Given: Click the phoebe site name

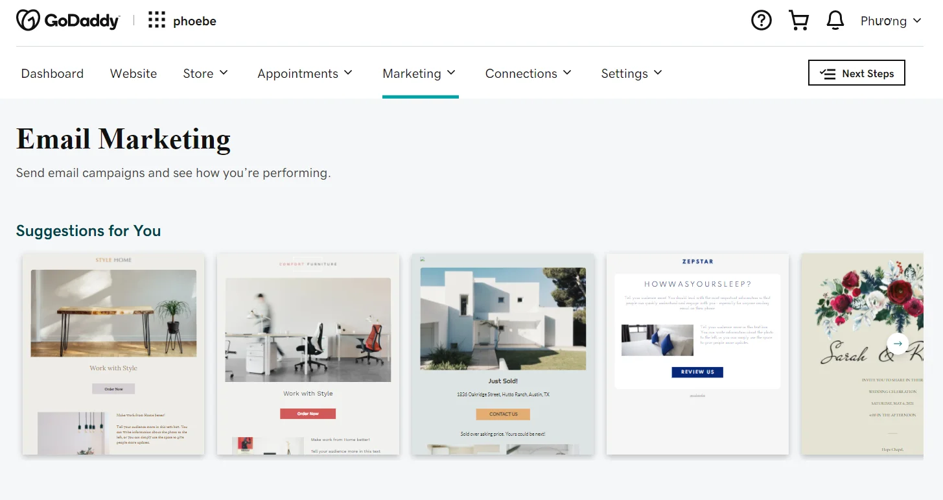Looking at the screenshot, I should (x=194, y=21).
